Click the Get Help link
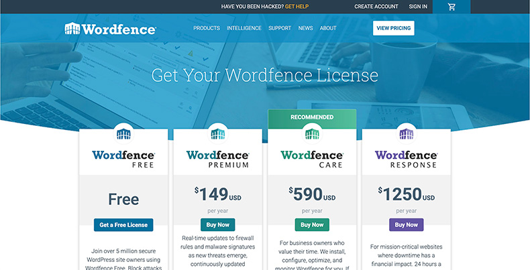The image size is (530, 270). pyautogui.click(x=297, y=7)
